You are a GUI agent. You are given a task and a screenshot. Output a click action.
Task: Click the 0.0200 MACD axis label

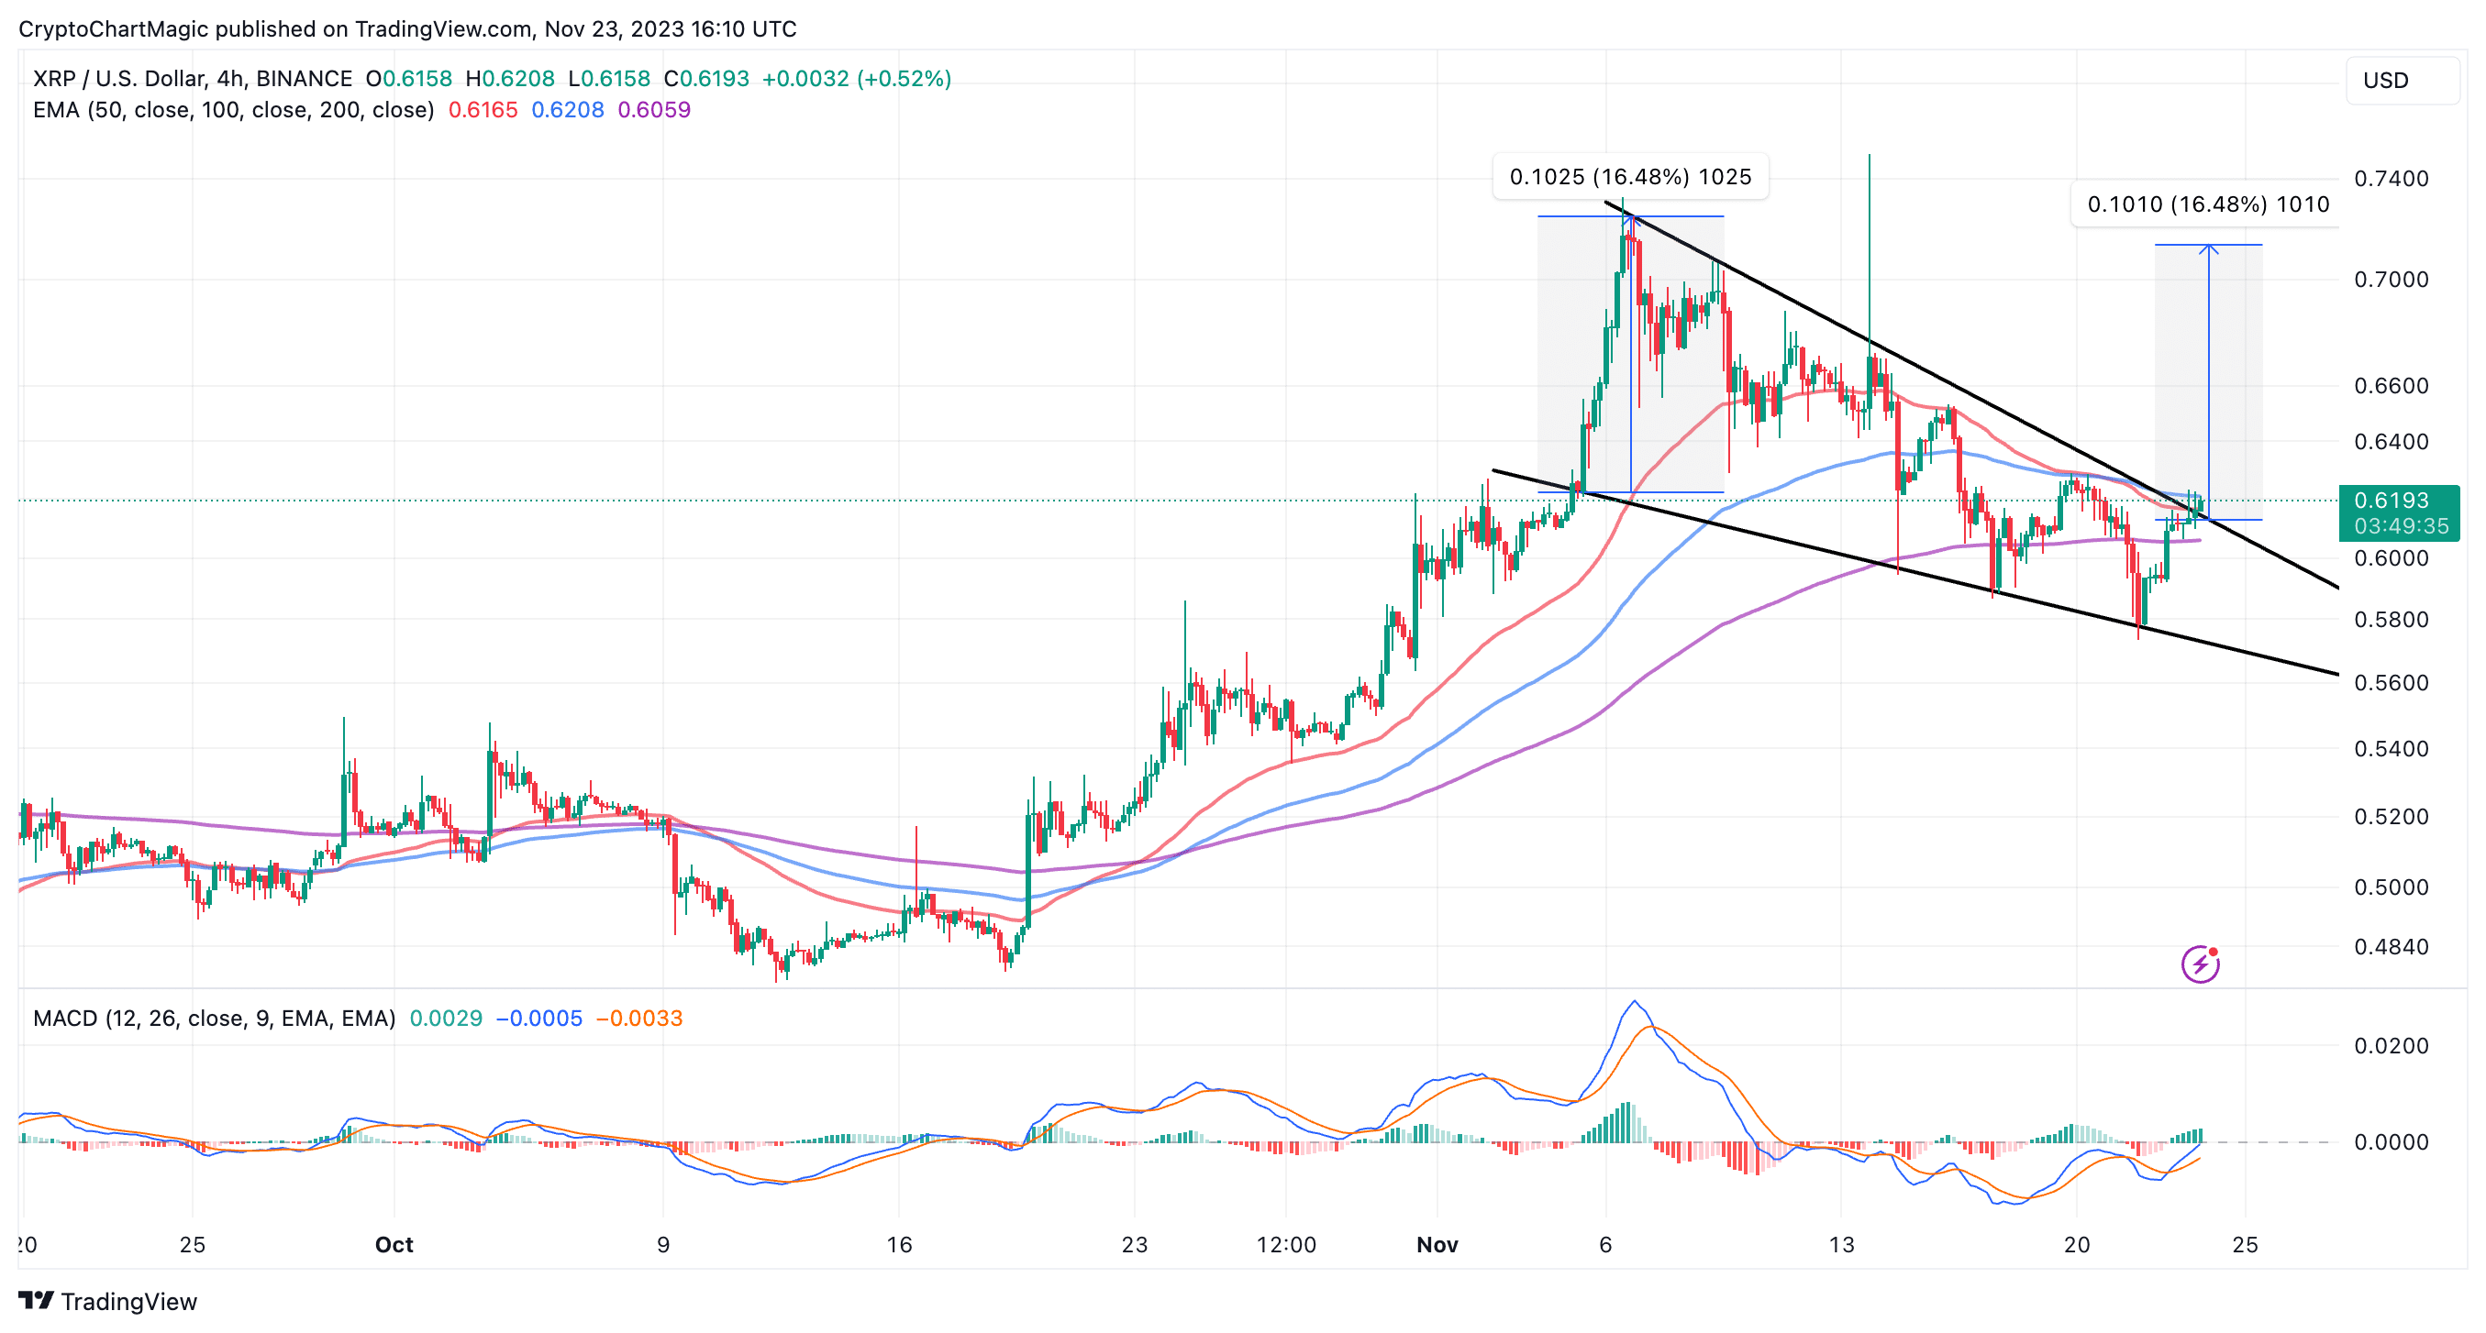[2392, 1045]
